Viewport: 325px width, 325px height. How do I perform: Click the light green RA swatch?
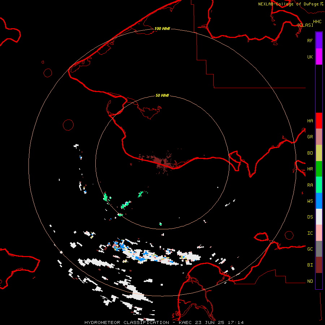pyautogui.click(x=319, y=185)
